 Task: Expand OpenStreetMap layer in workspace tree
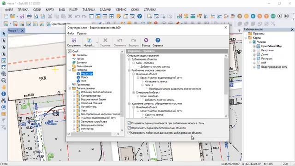[x=254, y=46]
